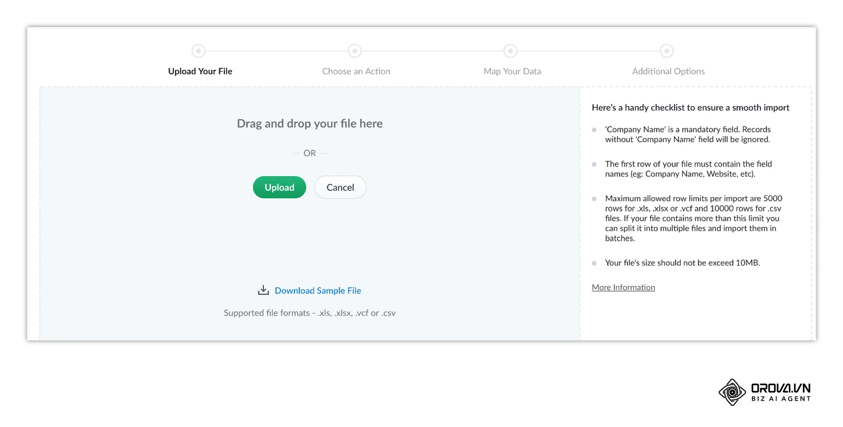Select the Upload Your File step label
The width and height of the screenshot is (843, 427).
(x=200, y=71)
